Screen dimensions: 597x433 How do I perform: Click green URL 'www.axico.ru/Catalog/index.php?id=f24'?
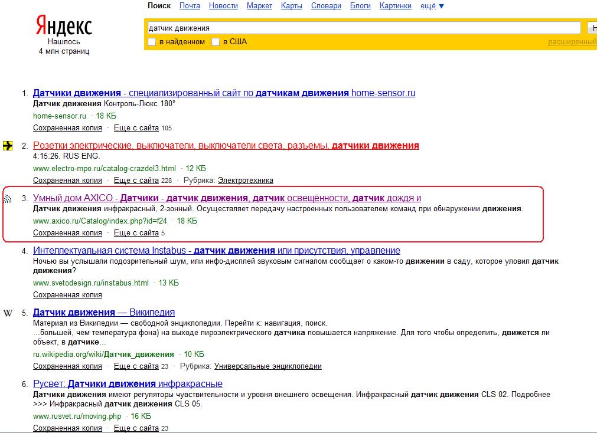[x=100, y=221]
